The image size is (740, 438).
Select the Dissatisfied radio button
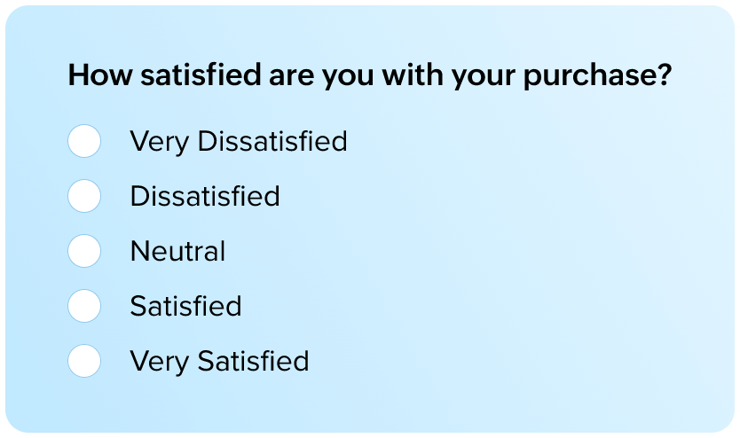[84, 196]
